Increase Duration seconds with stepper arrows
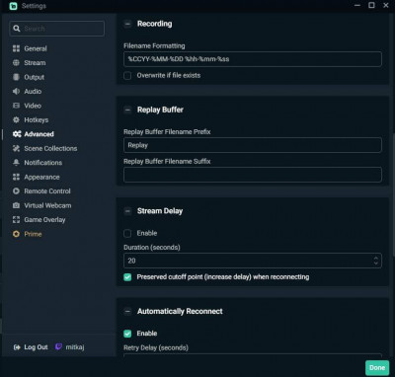This screenshot has width=395, height=377. pyautogui.click(x=376, y=259)
